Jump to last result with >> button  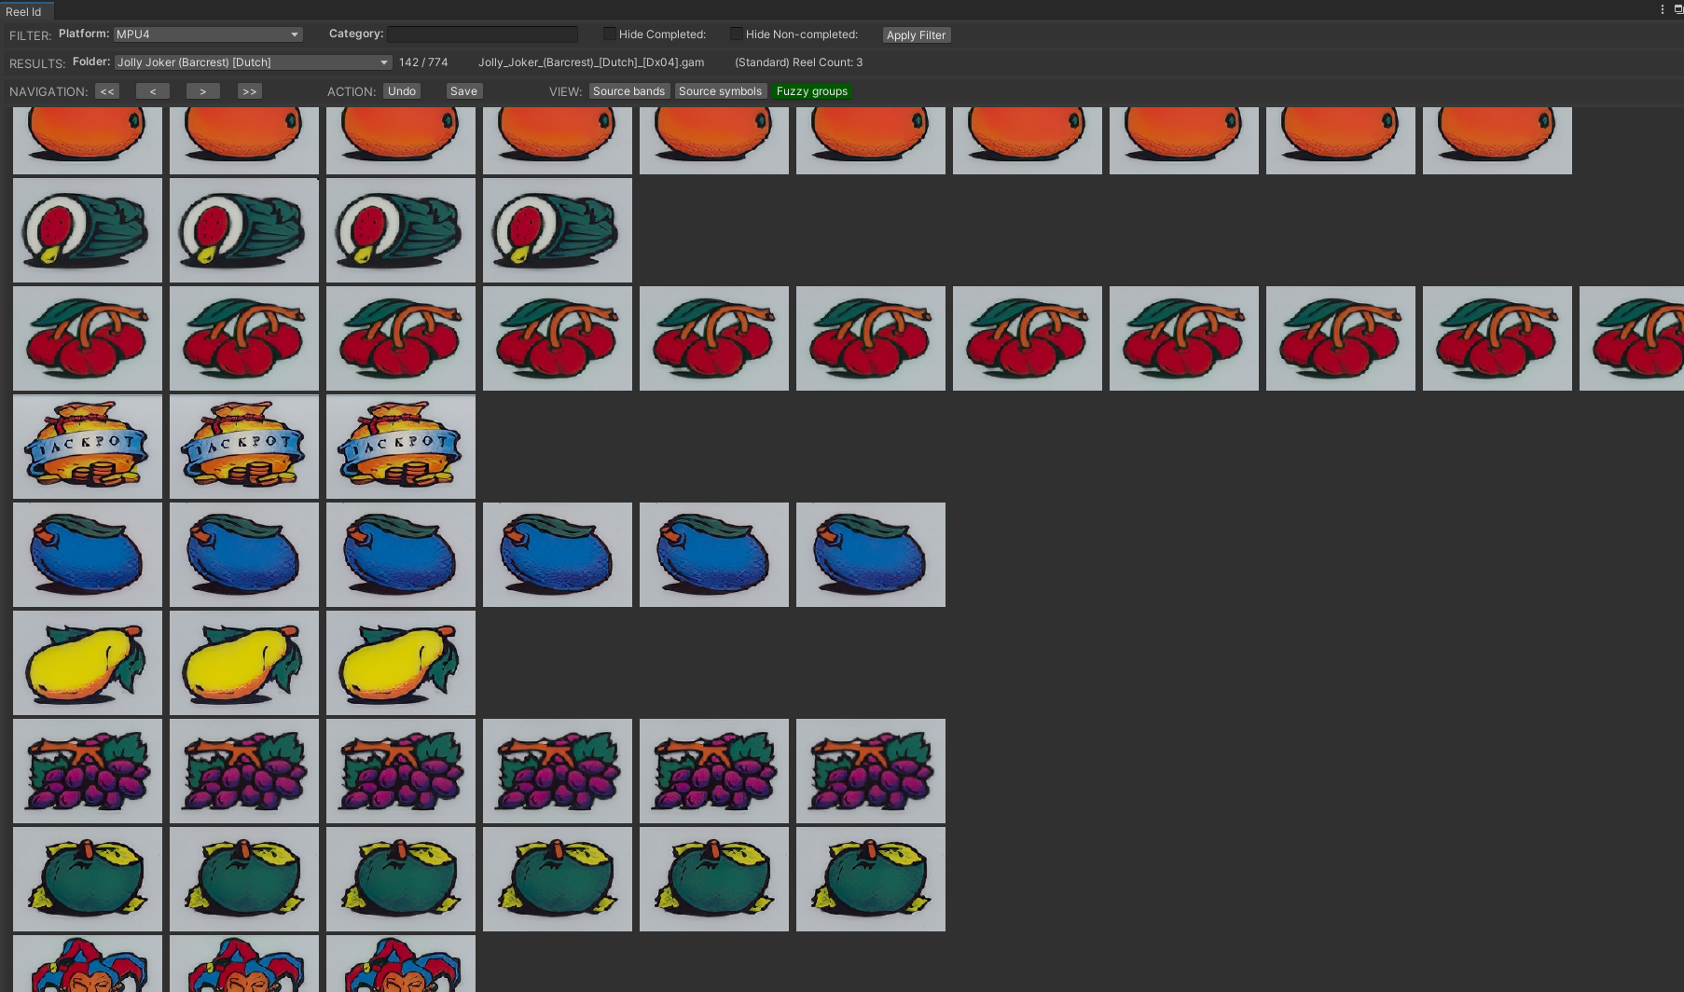tap(249, 91)
